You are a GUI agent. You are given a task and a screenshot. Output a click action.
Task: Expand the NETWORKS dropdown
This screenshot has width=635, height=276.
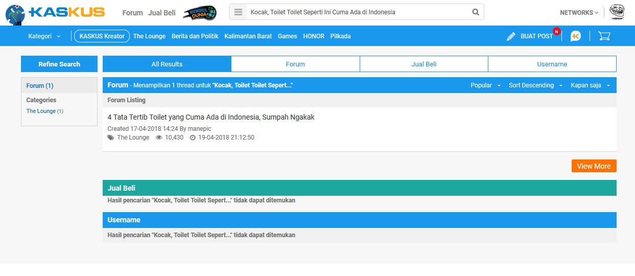pyautogui.click(x=579, y=12)
